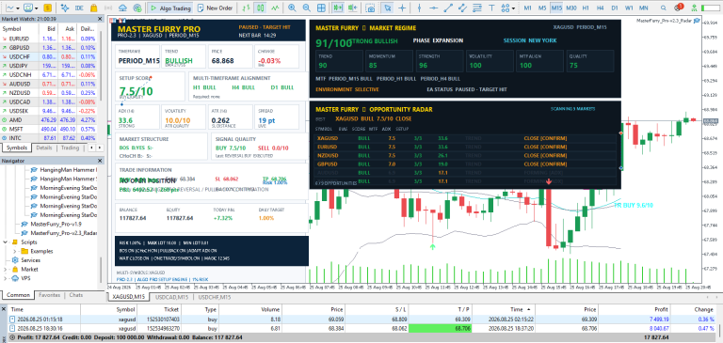Select the MN timeframe button
Screen dimensions: 723x343
tap(643, 8)
